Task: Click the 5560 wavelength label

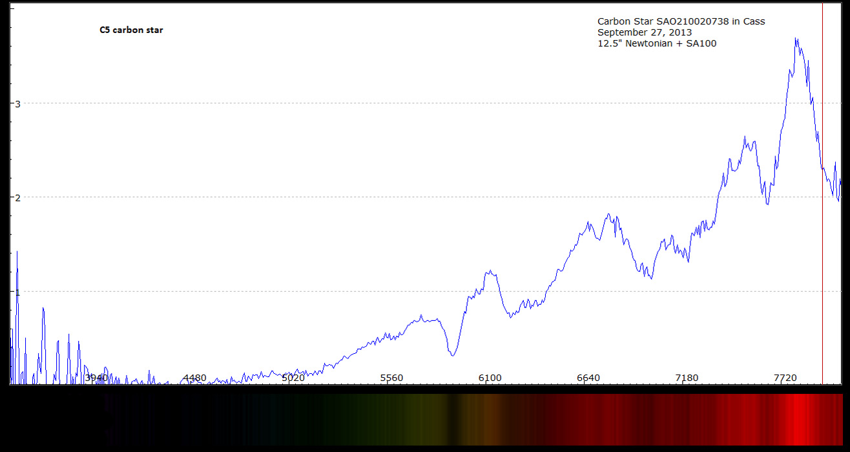Action: click(391, 378)
